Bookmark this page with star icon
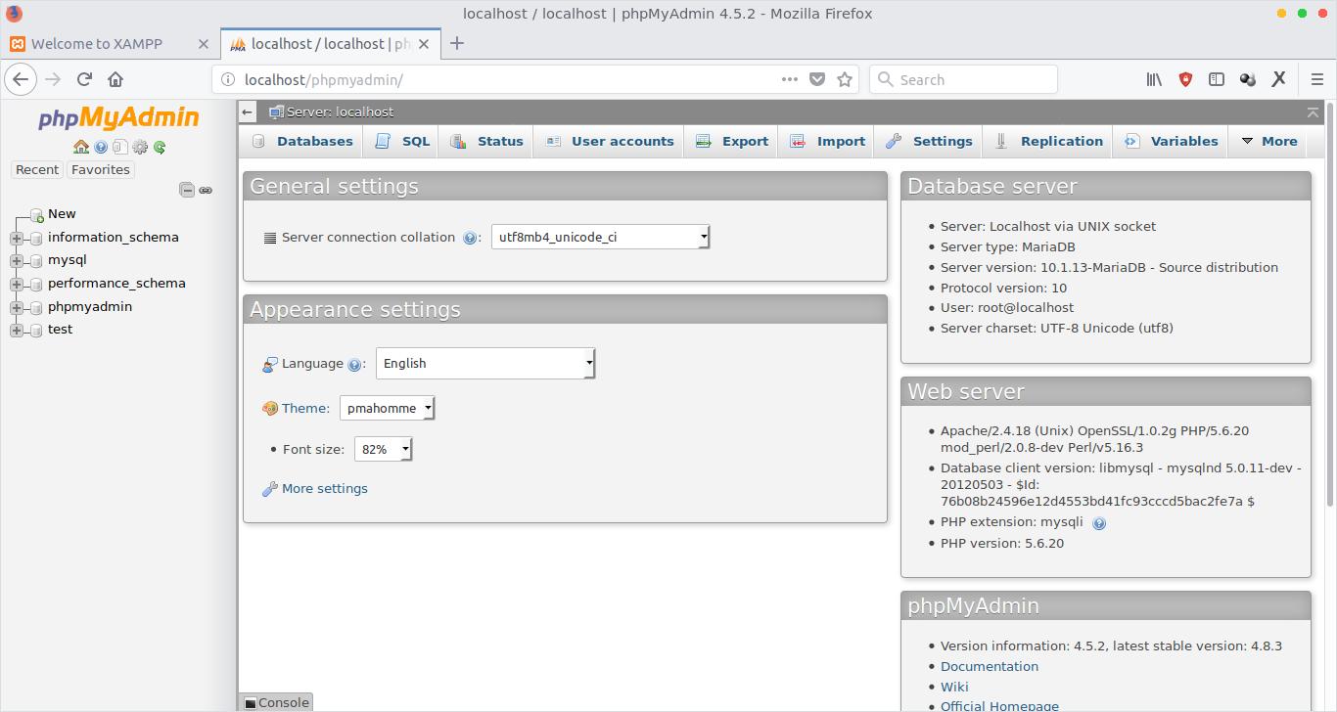The height and width of the screenshot is (712, 1337). pos(845,79)
